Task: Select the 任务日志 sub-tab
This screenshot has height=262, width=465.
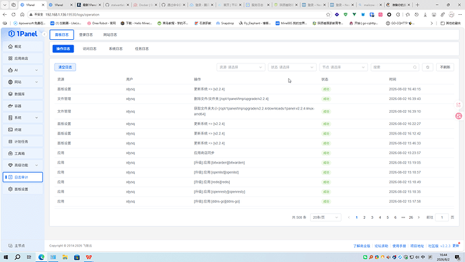Action: 142,49
